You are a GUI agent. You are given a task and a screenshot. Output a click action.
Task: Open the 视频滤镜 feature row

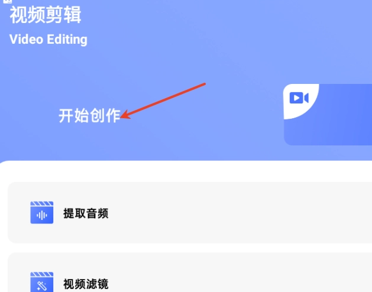click(190, 272)
